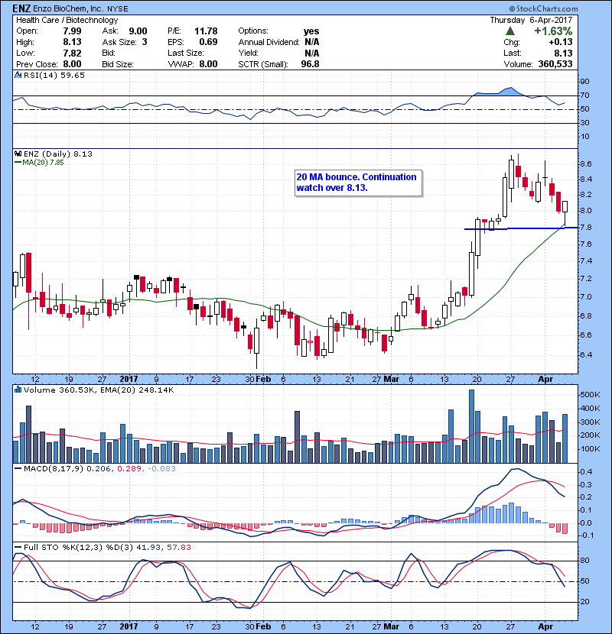The width and height of the screenshot is (612, 634).
Task: Click the Ask price 9.00
Action: [138, 31]
